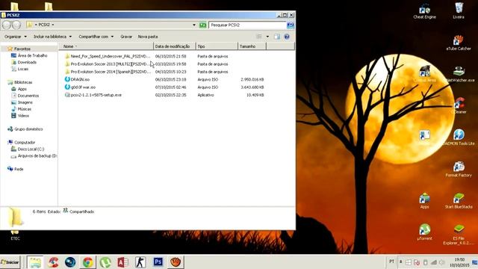Viewport: 478px width, 269px height.
Task: Open the address bar history dropdown
Action: [x=194, y=25]
